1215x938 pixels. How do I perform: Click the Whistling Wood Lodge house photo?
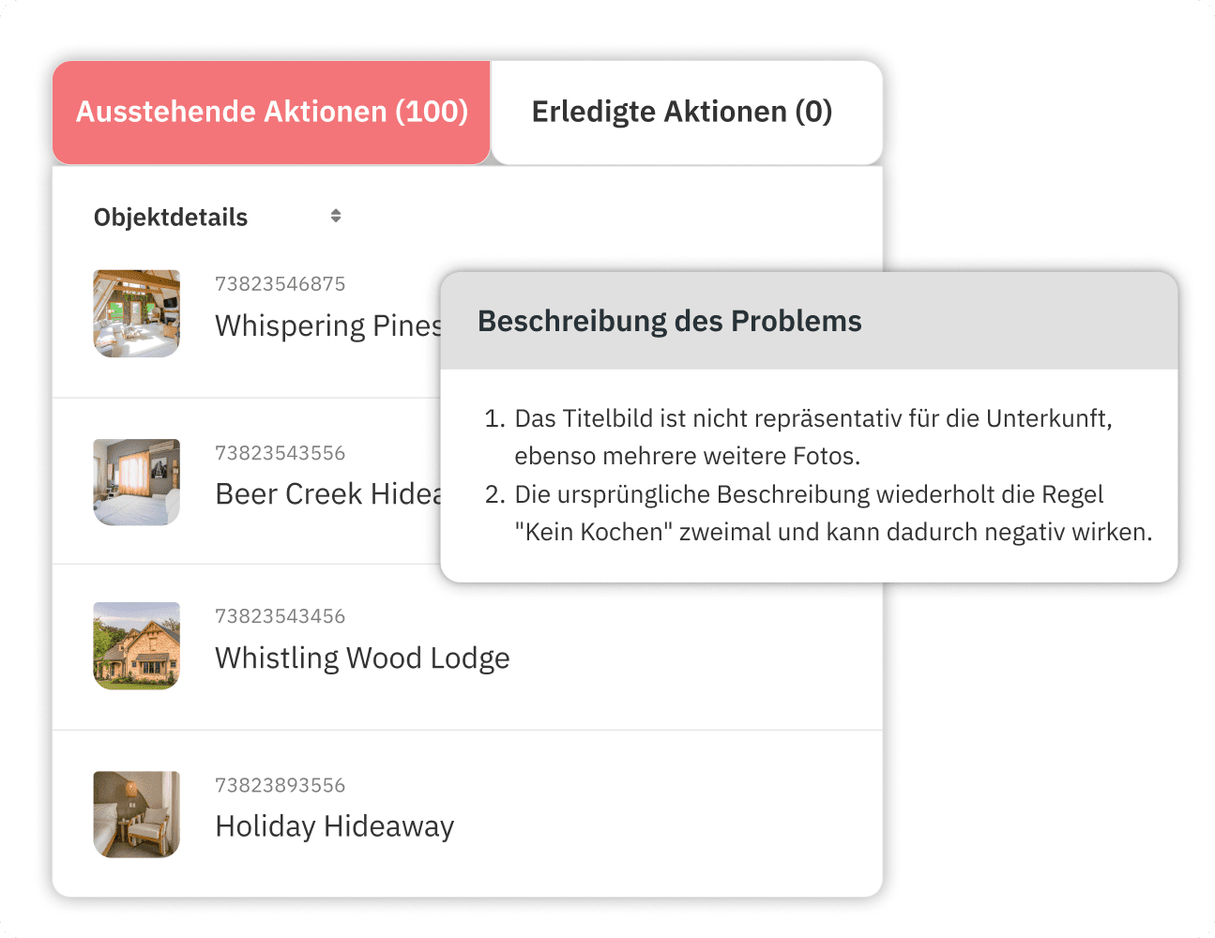pos(136,645)
